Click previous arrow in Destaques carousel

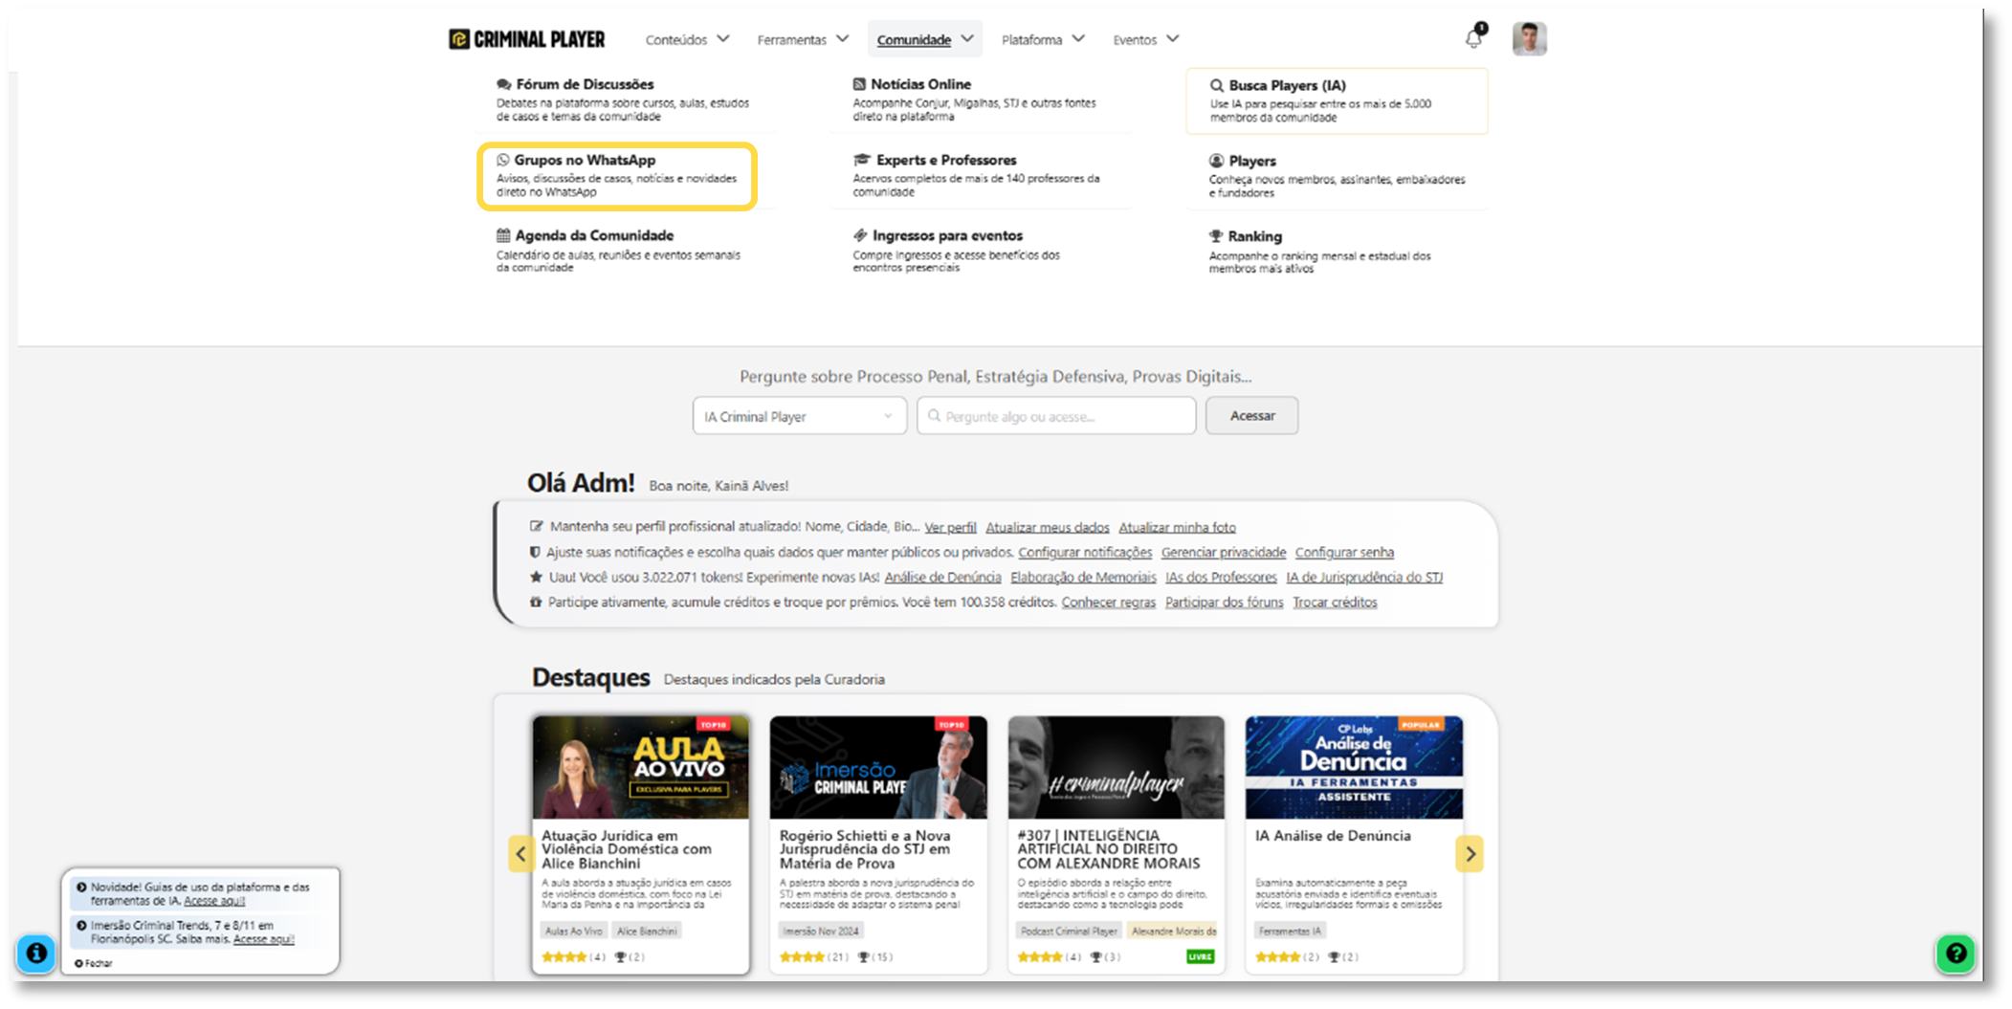(x=520, y=853)
